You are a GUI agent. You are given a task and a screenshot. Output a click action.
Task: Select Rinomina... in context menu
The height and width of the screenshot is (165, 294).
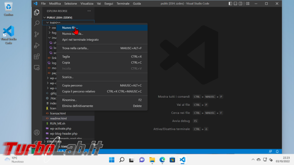click(x=102, y=100)
